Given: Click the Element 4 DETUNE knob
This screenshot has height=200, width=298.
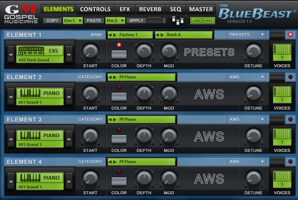Looking at the screenshot, I should [x=253, y=178].
